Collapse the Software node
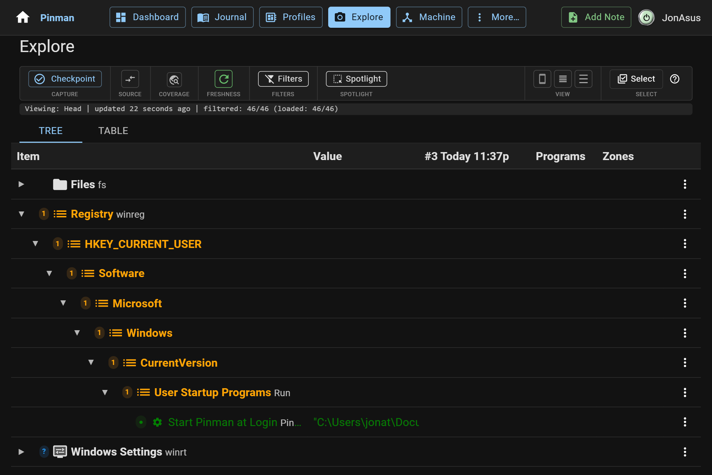 [49, 273]
